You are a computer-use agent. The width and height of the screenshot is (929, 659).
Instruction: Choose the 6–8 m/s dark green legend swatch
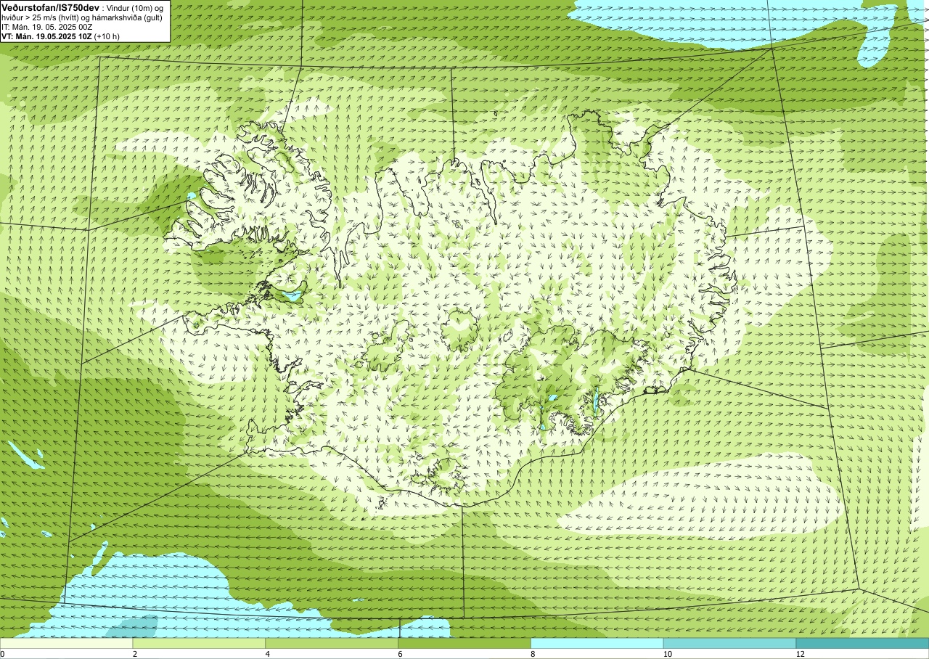point(464,643)
